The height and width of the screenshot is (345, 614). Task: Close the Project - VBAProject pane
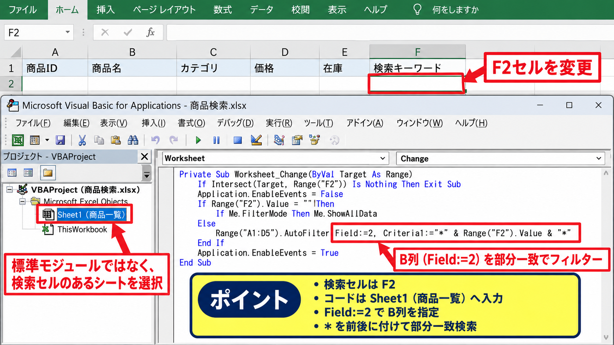click(x=145, y=157)
